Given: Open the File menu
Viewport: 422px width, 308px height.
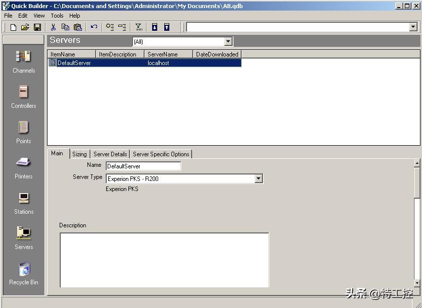Looking at the screenshot, I should [8, 16].
